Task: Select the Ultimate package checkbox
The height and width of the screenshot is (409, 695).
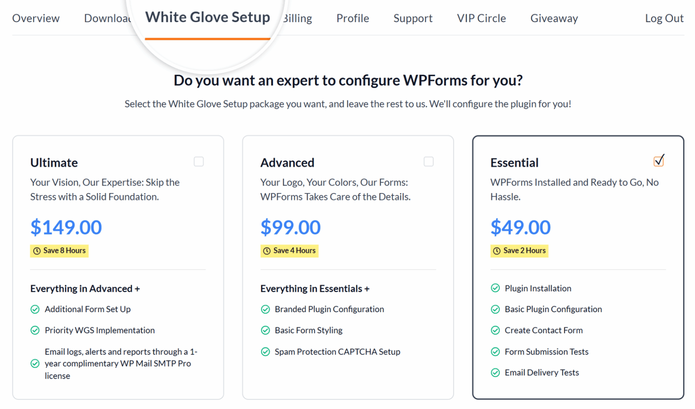Action: tap(199, 161)
